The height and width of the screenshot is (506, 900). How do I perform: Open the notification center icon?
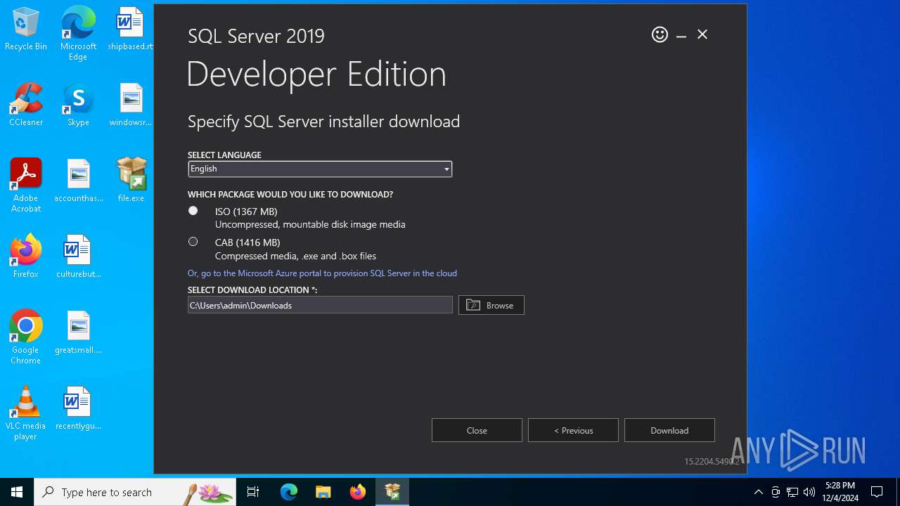pyautogui.click(x=877, y=492)
